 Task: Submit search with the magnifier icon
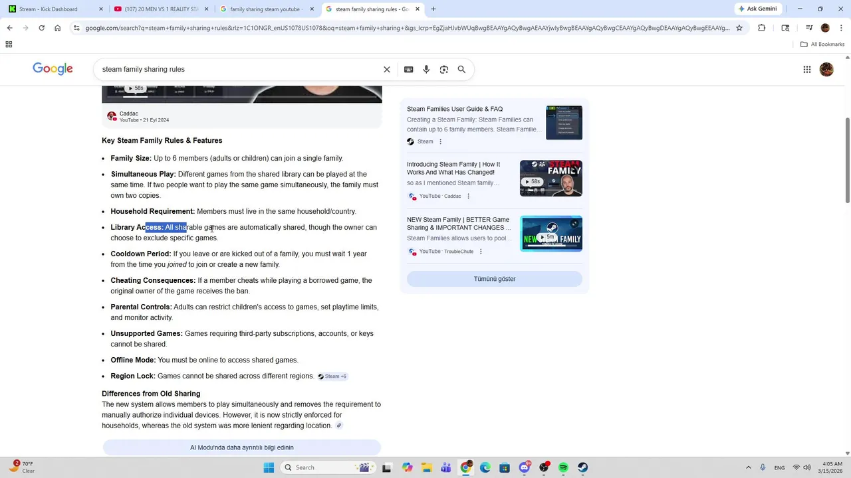[461, 69]
